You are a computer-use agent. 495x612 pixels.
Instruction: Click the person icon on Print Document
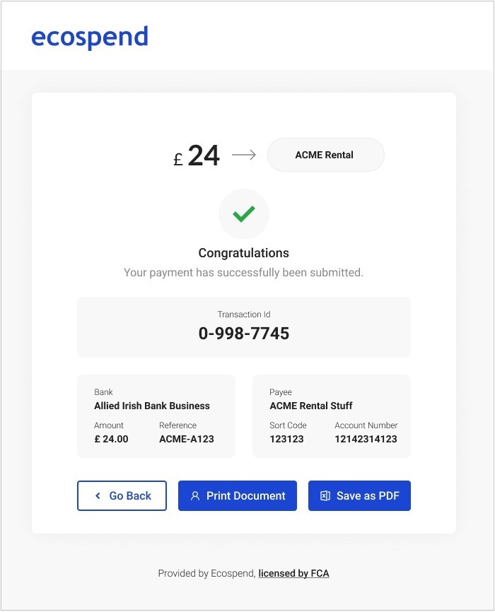(195, 495)
